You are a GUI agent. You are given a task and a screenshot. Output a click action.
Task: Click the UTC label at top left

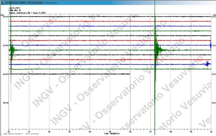coord(2,15)
